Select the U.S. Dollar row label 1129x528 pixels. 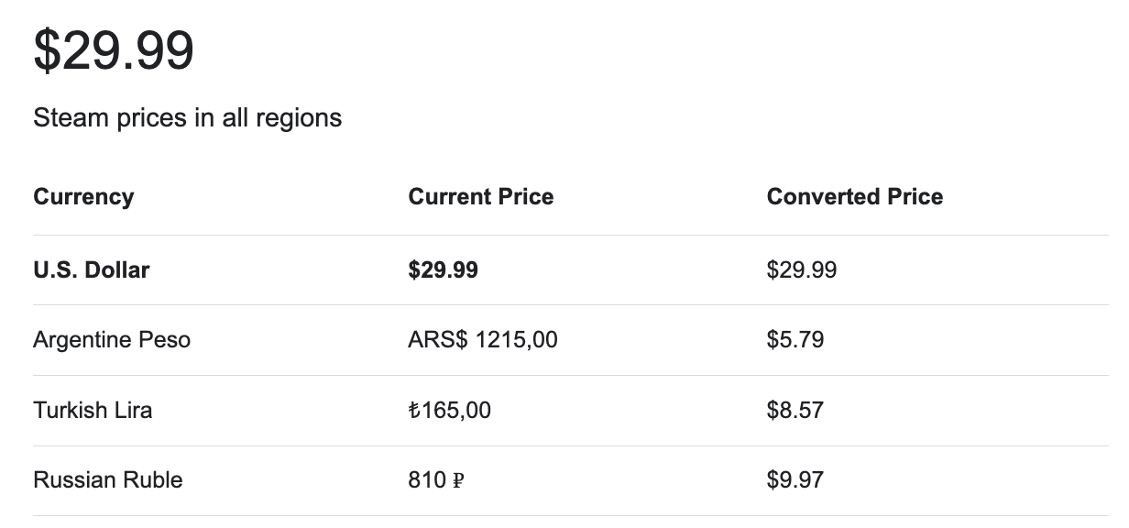pos(92,270)
